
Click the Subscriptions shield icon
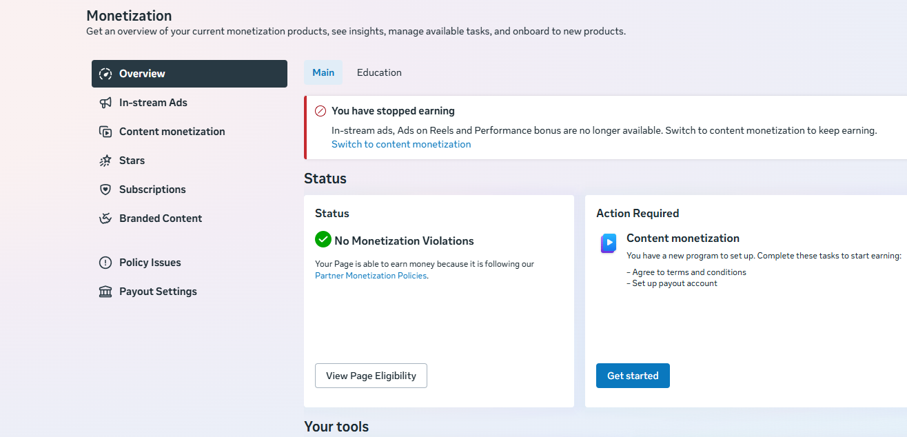(x=105, y=190)
